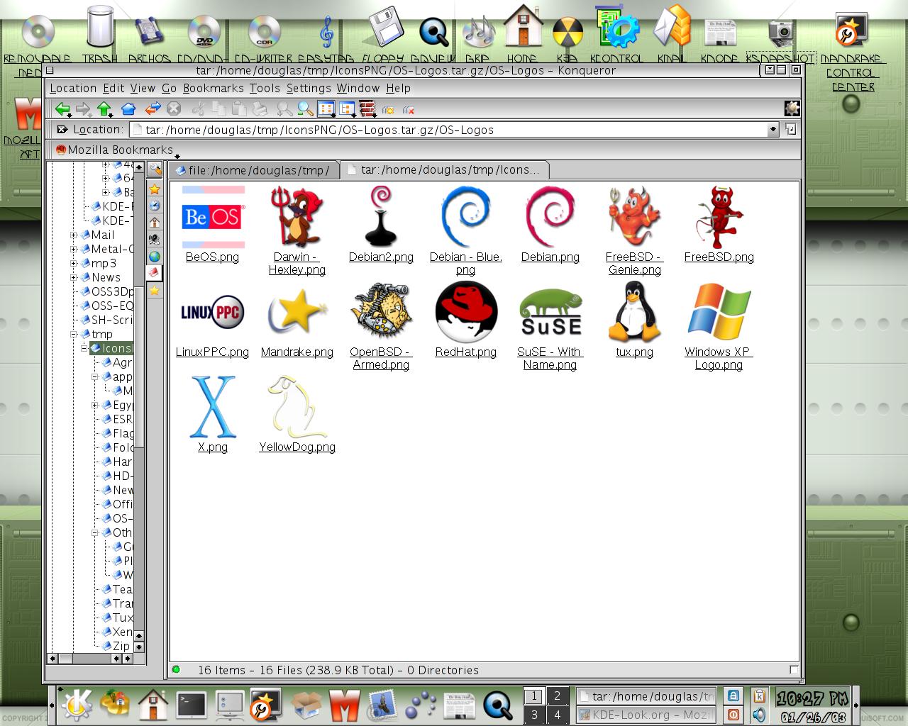908x726 pixels.
Task: Click the clock showing 10:27 PM
Action: point(812,698)
